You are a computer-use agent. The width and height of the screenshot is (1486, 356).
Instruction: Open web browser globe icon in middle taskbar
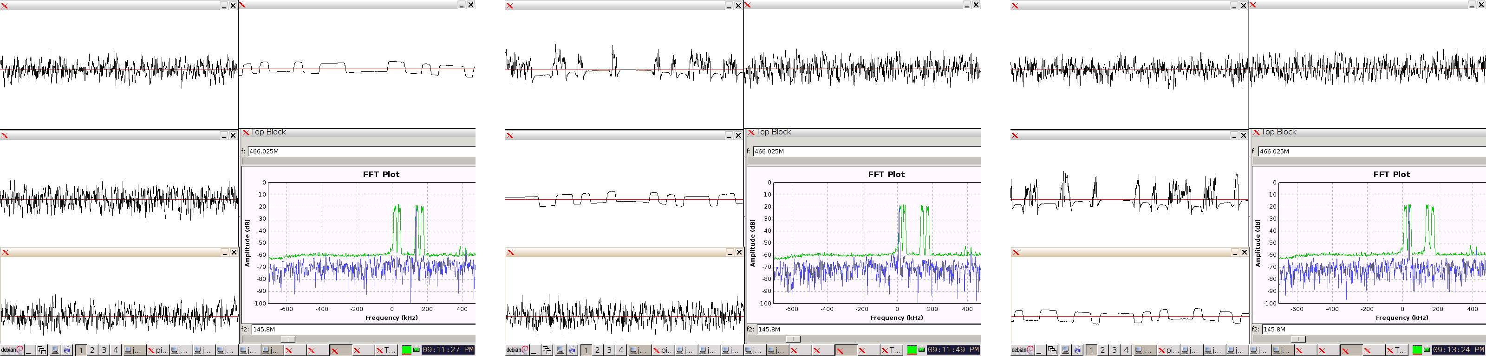click(x=572, y=350)
